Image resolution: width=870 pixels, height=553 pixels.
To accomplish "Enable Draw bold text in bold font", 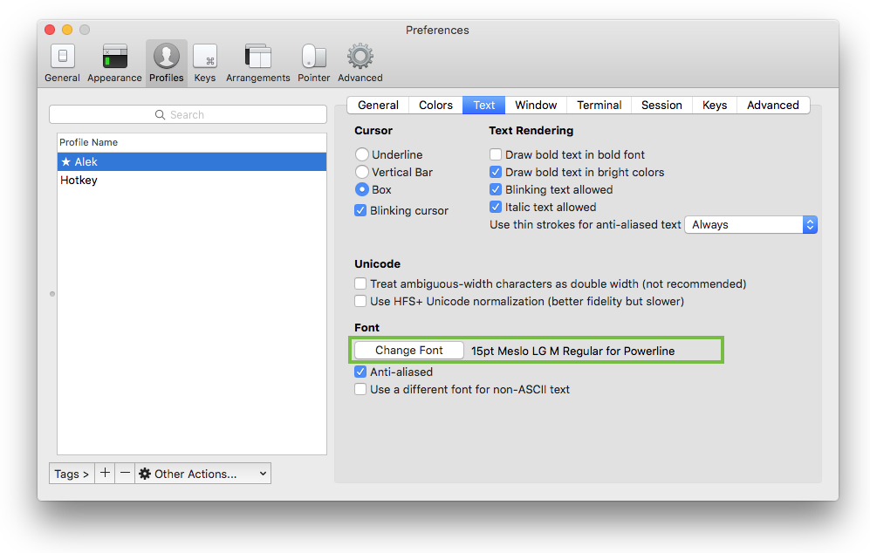I will point(496,155).
